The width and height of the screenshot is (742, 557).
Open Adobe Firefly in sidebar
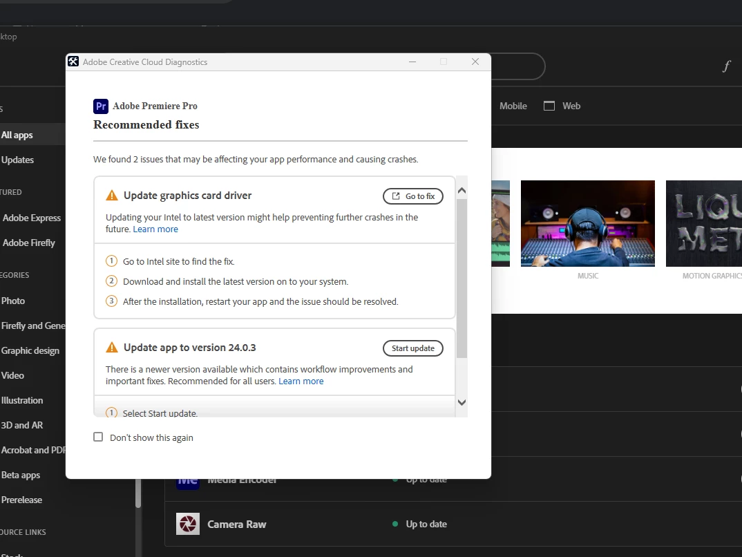click(29, 243)
